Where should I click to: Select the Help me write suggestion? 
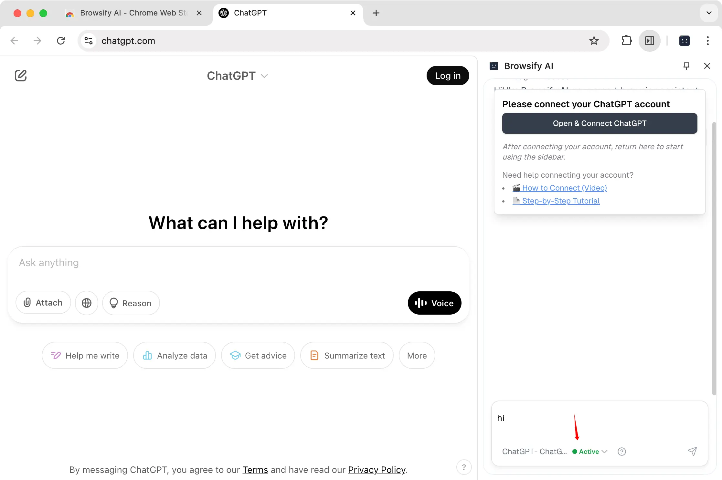(85, 355)
